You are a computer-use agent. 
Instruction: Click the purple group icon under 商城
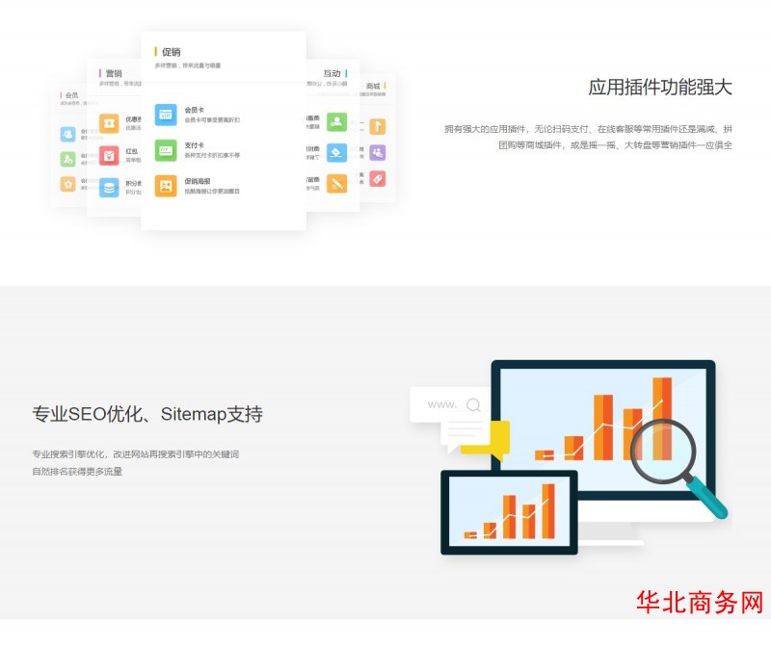(377, 152)
